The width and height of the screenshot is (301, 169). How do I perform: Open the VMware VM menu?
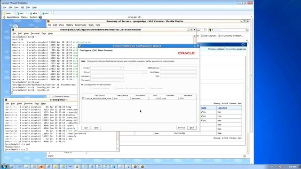click(22, 8)
